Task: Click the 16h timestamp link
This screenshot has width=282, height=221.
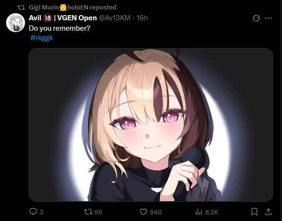Action: tap(142, 18)
